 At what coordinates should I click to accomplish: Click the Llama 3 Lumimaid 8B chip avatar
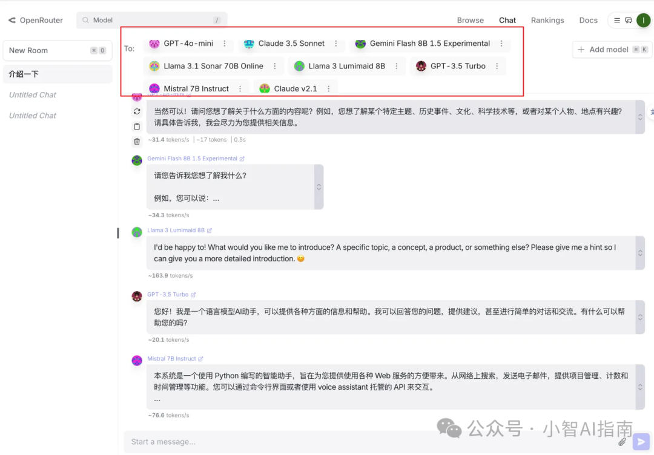click(299, 66)
